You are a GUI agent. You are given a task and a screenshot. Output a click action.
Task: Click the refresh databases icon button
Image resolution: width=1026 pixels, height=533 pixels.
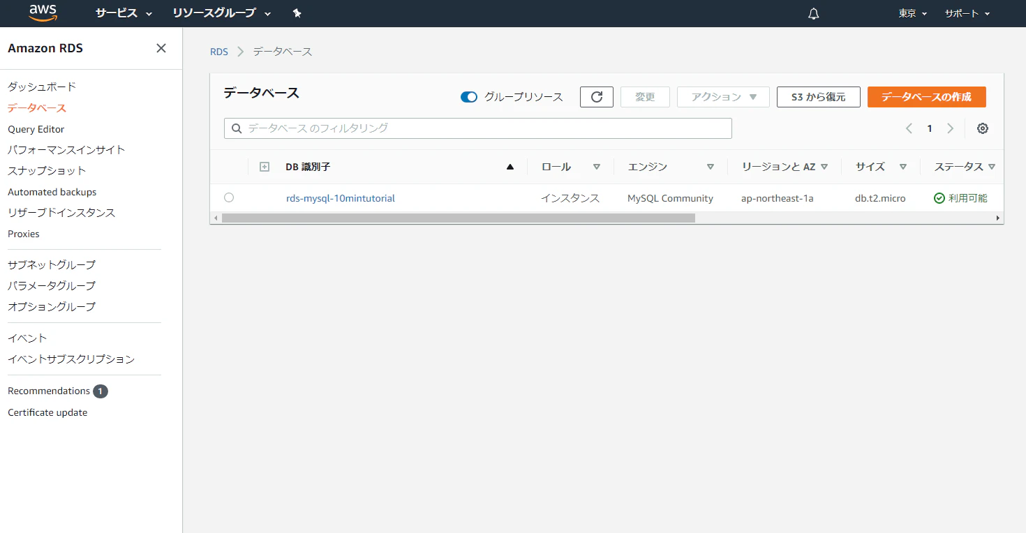tap(597, 97)
